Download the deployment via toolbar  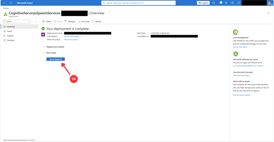coord(84,21)
